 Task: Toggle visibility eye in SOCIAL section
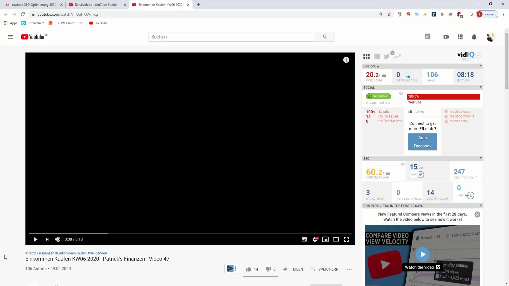(401, 93)
